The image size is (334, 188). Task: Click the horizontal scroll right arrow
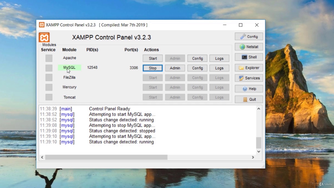[253, 157]
